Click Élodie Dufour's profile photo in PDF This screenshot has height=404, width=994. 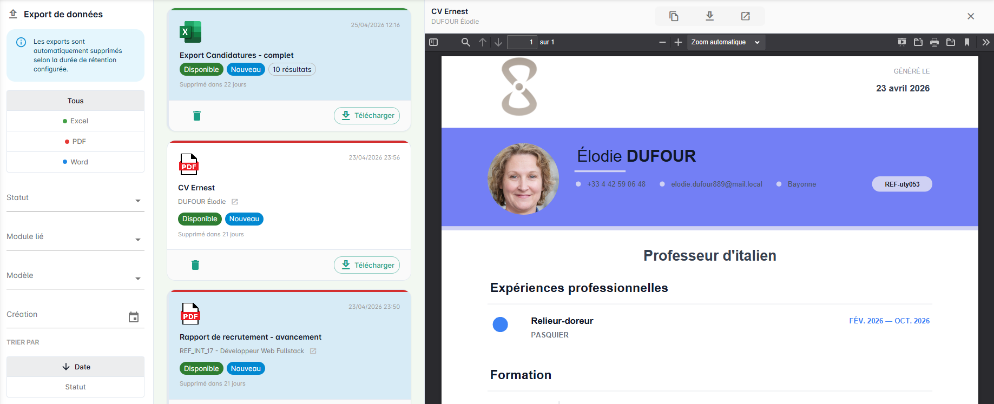[x=523, y=179]
